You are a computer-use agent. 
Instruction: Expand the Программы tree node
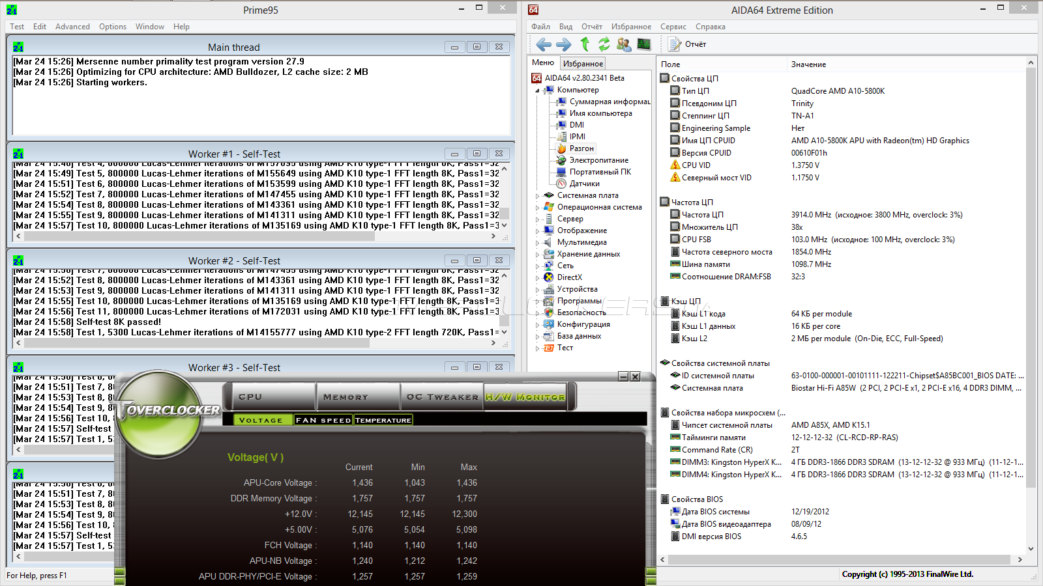click(538, 301)
